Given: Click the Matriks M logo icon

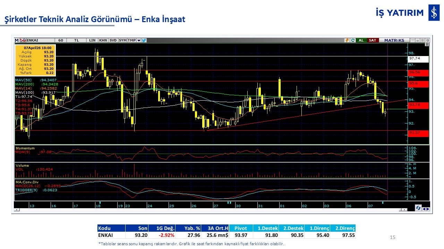Looking at the screenshot, I should coord(17,40).
